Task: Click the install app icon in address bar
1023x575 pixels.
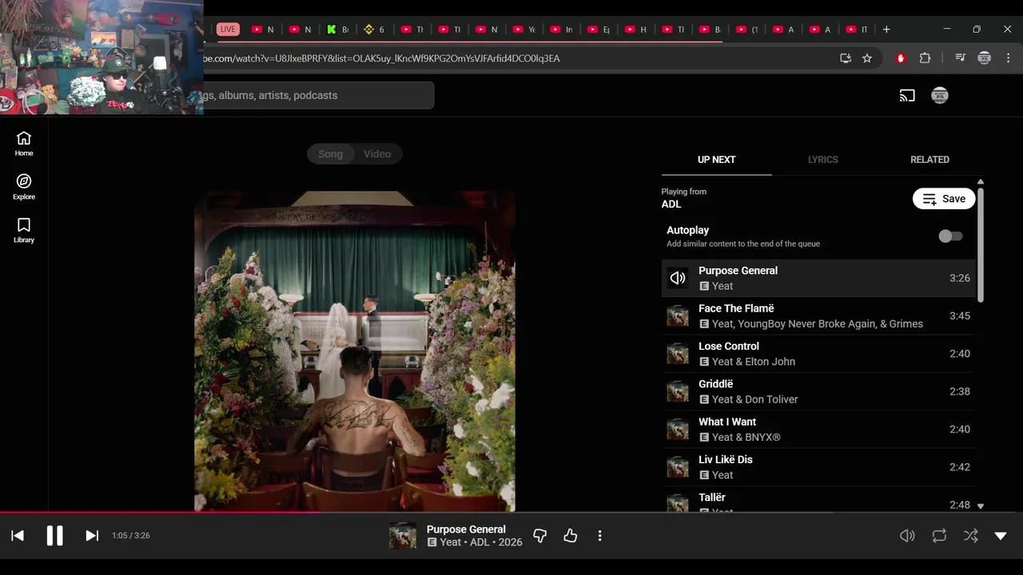Action: click(846, 58)
